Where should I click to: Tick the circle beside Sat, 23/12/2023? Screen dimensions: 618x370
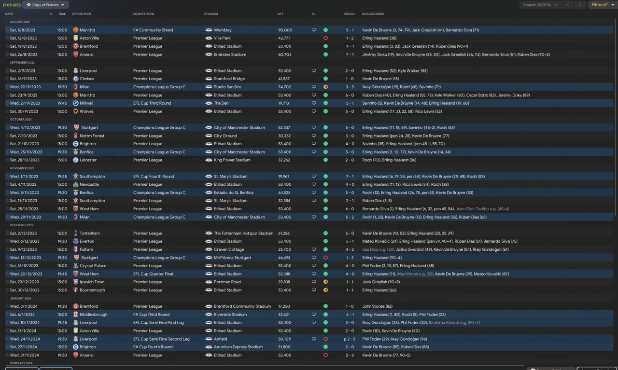click(7, 282)
